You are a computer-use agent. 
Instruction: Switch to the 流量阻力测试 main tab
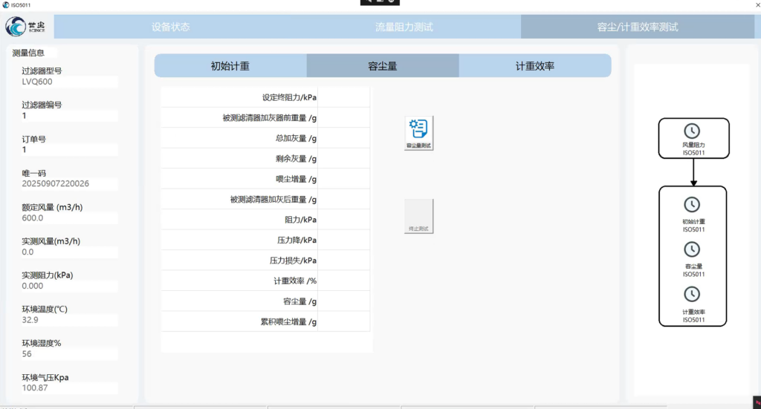pyautogui.click(x=404, y=27)
